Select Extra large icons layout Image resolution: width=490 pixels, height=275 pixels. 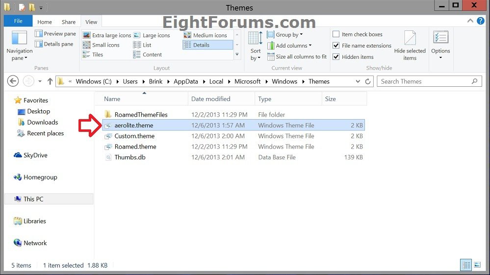click(107, 35)
